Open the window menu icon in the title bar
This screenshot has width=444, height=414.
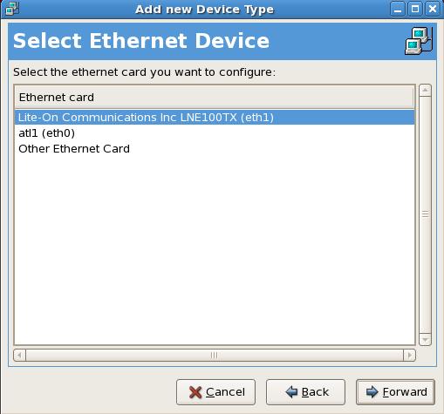pyautogui.click(x=12, y=8)
